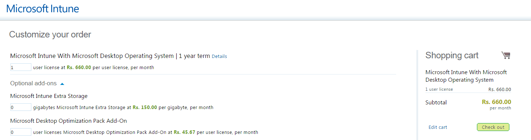Viewport: 531px width, 140px height.
Task: Click the Rs. 150.00 per gigabyte price
Action: pyautogui.click(x=145, y=107)
